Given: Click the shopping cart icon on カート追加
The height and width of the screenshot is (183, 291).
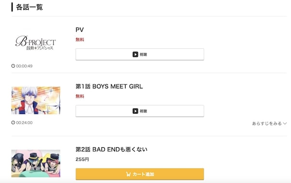Looking at the screenshot, I should pos(128,174).
